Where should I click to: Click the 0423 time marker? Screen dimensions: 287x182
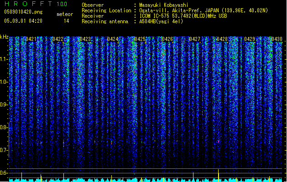85,39
